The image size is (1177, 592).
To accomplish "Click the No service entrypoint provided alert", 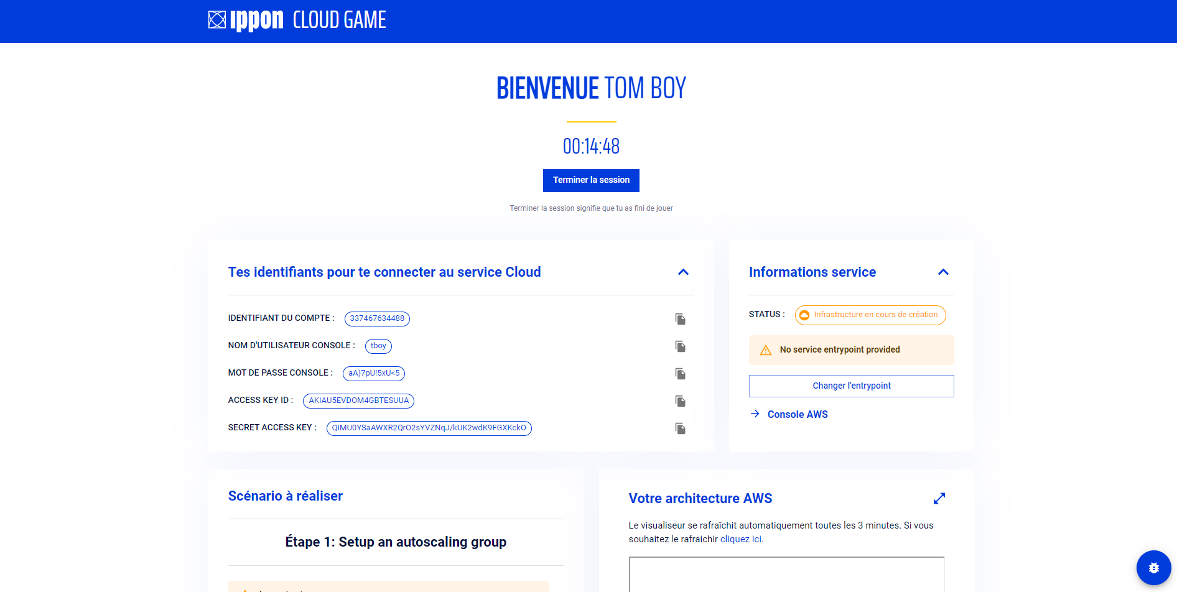I will pos(851,350).
